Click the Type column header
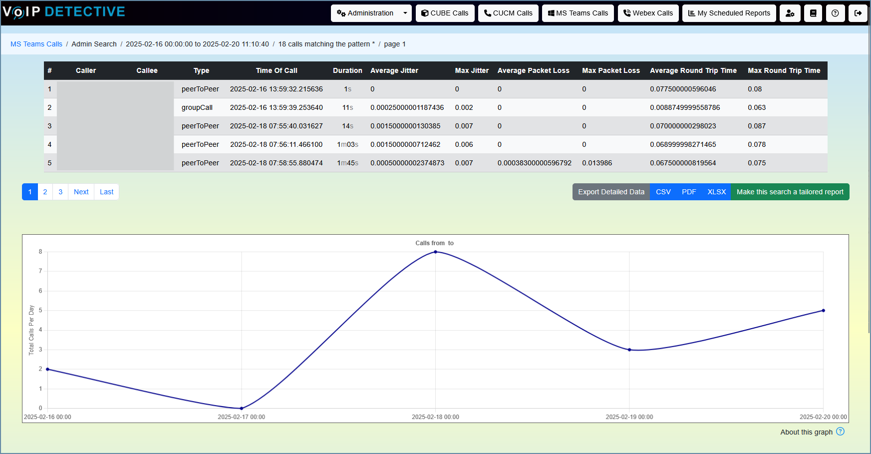Screen dimensions: 871x454 202,70
